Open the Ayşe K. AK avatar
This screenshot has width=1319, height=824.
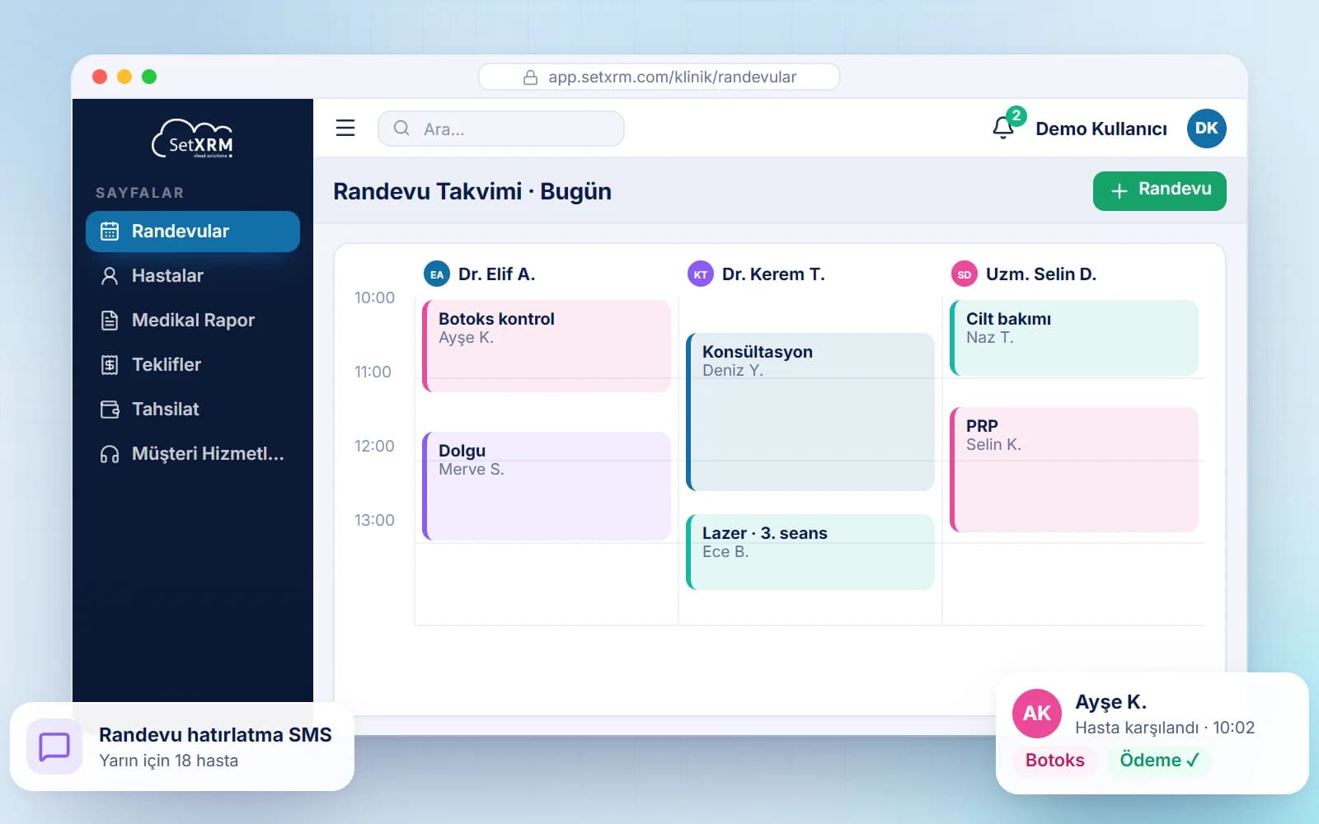[x=1037, y=713]
